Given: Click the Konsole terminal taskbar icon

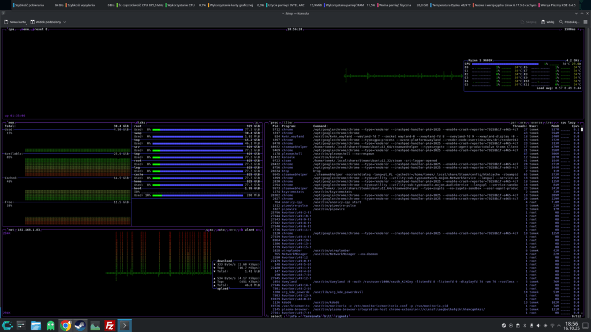Looking at the screenshot, I should point(124,326).
